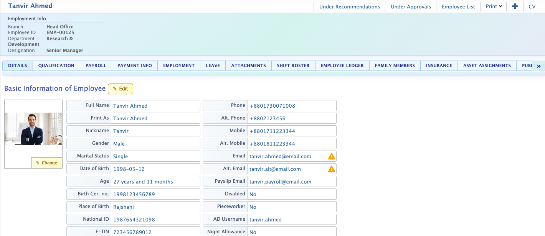Click the Employee ID EMP-00125
545x236 pixels.
(60, 33)
